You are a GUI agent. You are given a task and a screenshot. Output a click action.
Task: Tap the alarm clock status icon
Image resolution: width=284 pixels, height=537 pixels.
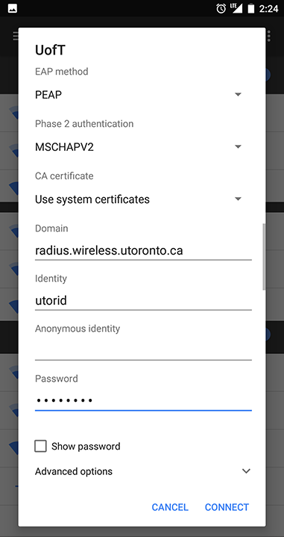221,8
